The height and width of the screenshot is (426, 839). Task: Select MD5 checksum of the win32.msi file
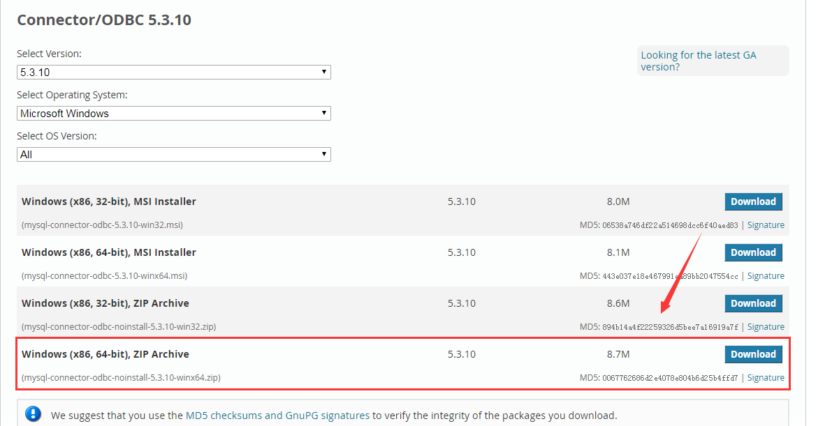[670, 225]
